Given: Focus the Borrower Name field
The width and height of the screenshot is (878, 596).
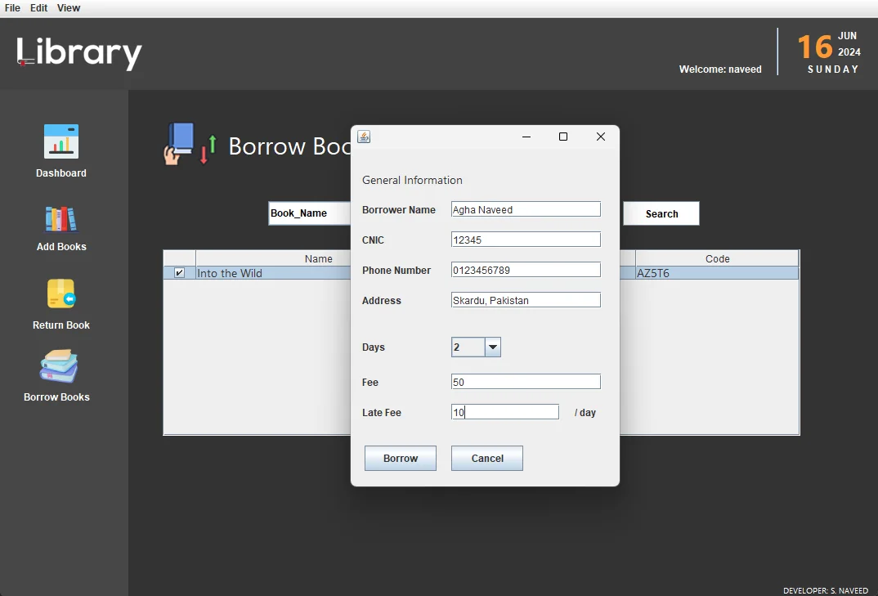Looking at the screenshot, I should click(x=526, y=209).
